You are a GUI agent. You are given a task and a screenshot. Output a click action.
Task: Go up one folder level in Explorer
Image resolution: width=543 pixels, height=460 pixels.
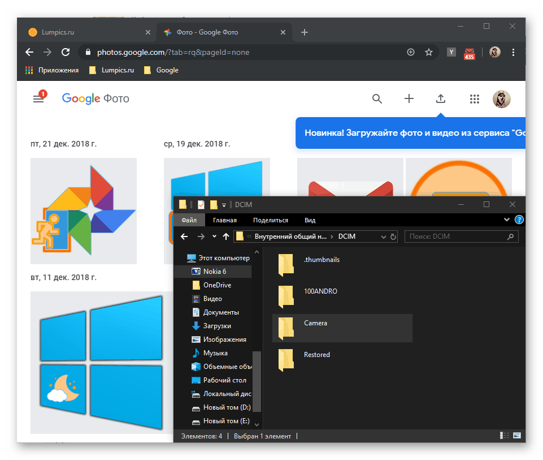point(226,237)
